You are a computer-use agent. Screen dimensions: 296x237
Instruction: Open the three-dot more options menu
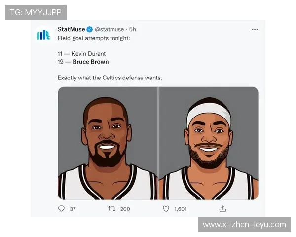pyautogui.click(x=255, y=29)
